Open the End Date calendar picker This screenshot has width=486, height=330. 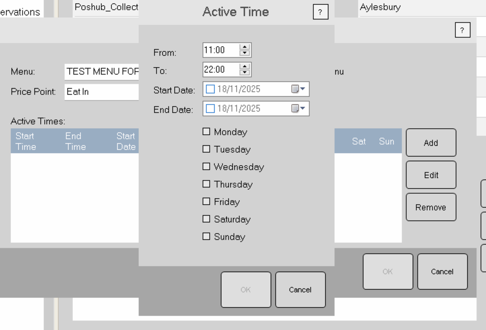coord(294,109)
